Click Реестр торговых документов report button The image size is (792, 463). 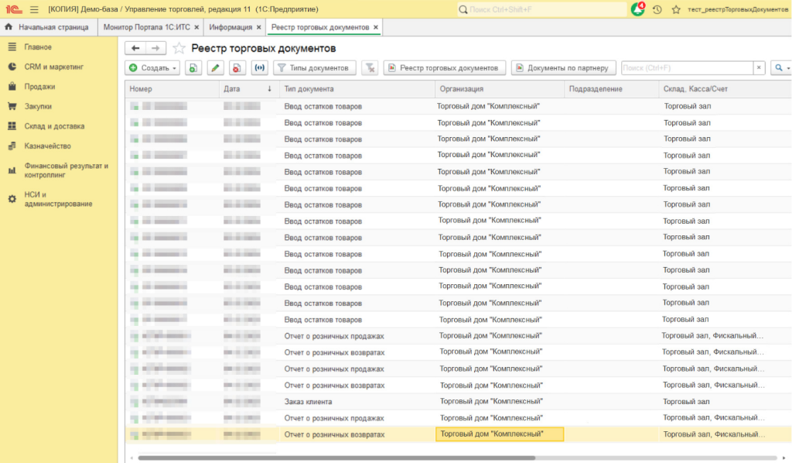(445, 67)
